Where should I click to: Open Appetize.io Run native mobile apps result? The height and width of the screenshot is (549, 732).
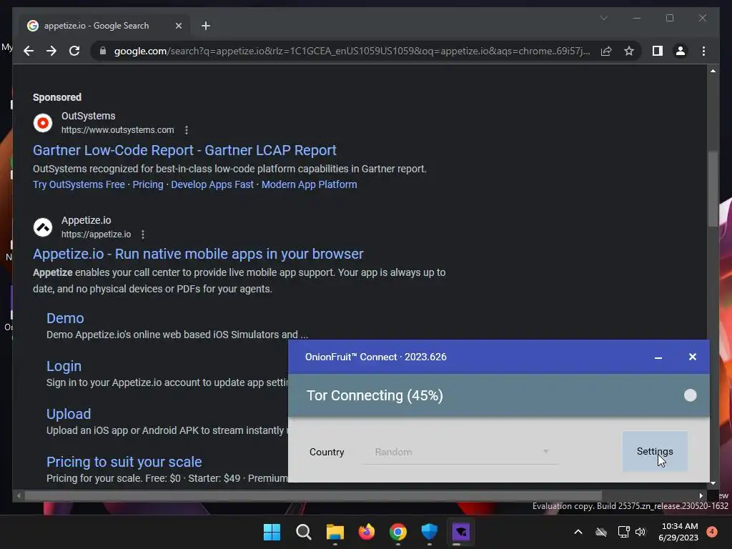click(x=198, y=254)
